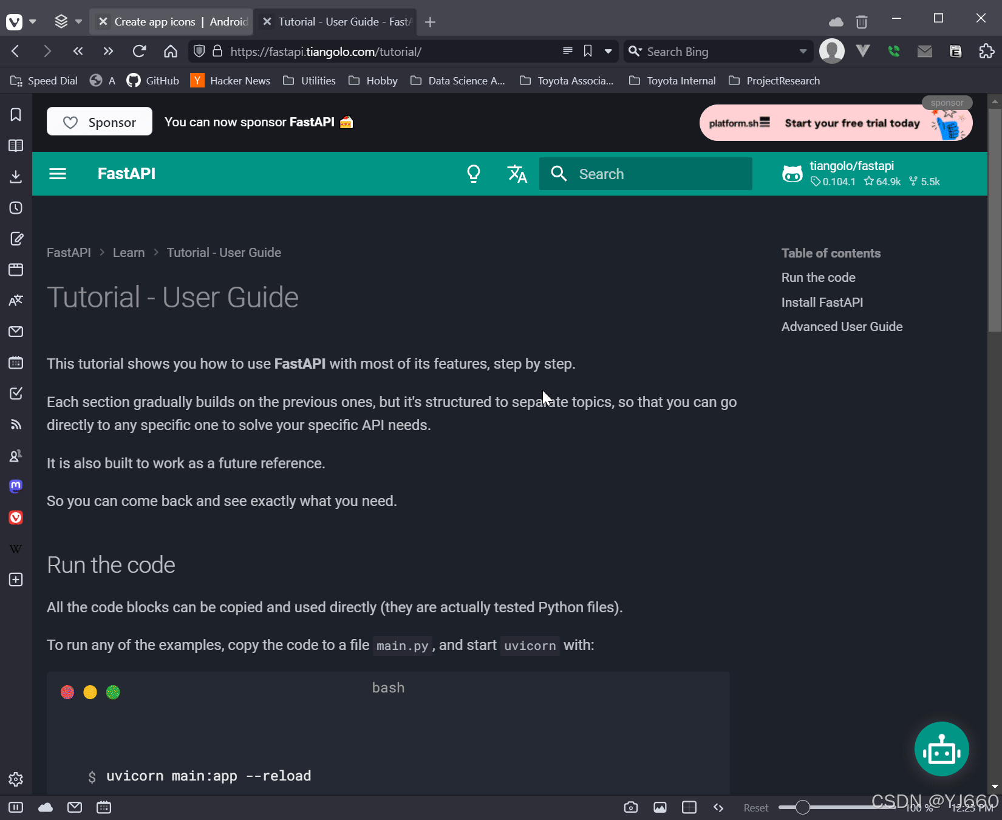Screen dimensions: 1002x820
Task: Click the Sponsor button
Action: pyautogui.click(x=100, y=121)
